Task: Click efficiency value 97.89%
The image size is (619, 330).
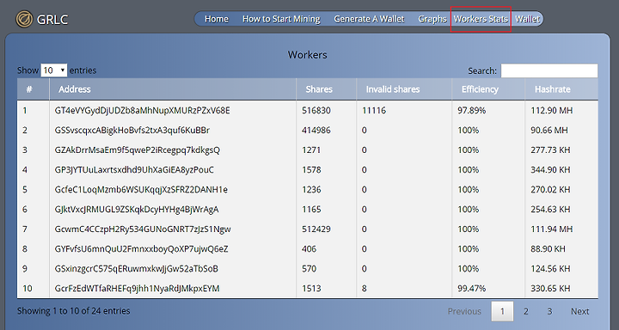Action: 472,111
